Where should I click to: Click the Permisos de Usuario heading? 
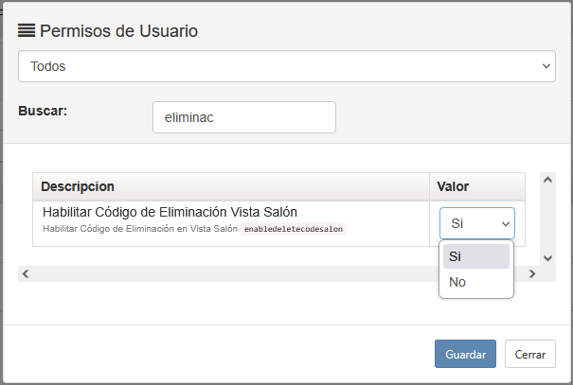pos(118,30)
